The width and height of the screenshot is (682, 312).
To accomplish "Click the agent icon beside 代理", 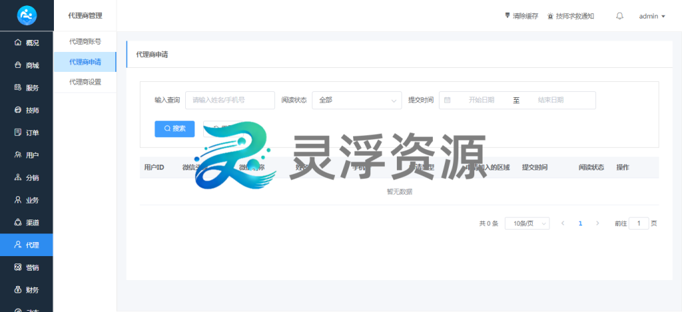I will pos(18,245).
